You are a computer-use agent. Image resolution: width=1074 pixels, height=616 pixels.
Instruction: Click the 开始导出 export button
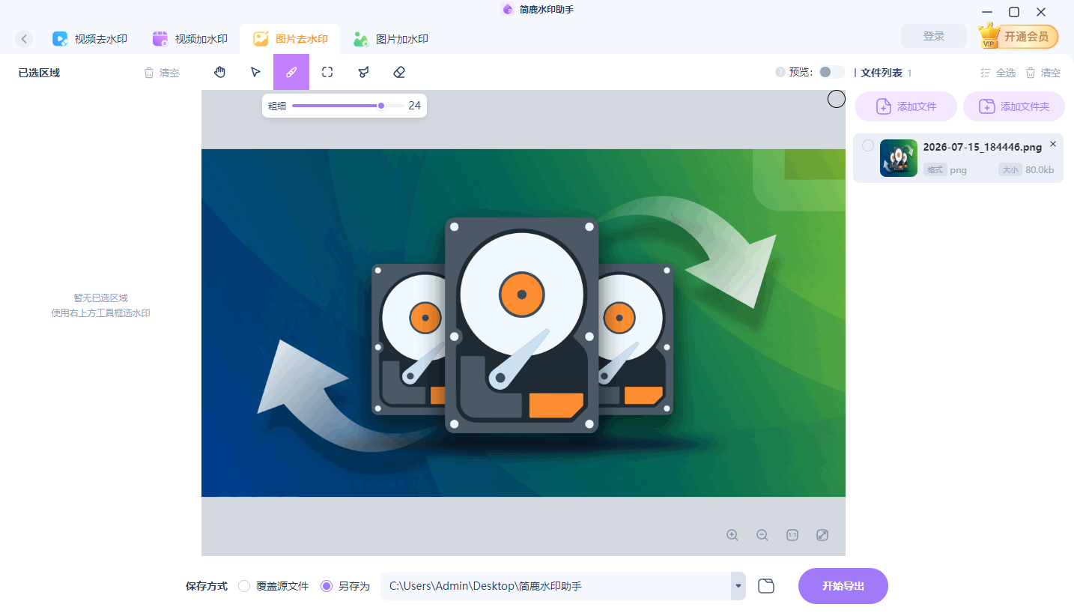843,586
